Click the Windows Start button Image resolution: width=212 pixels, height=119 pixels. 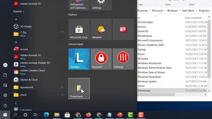(5, 115)
